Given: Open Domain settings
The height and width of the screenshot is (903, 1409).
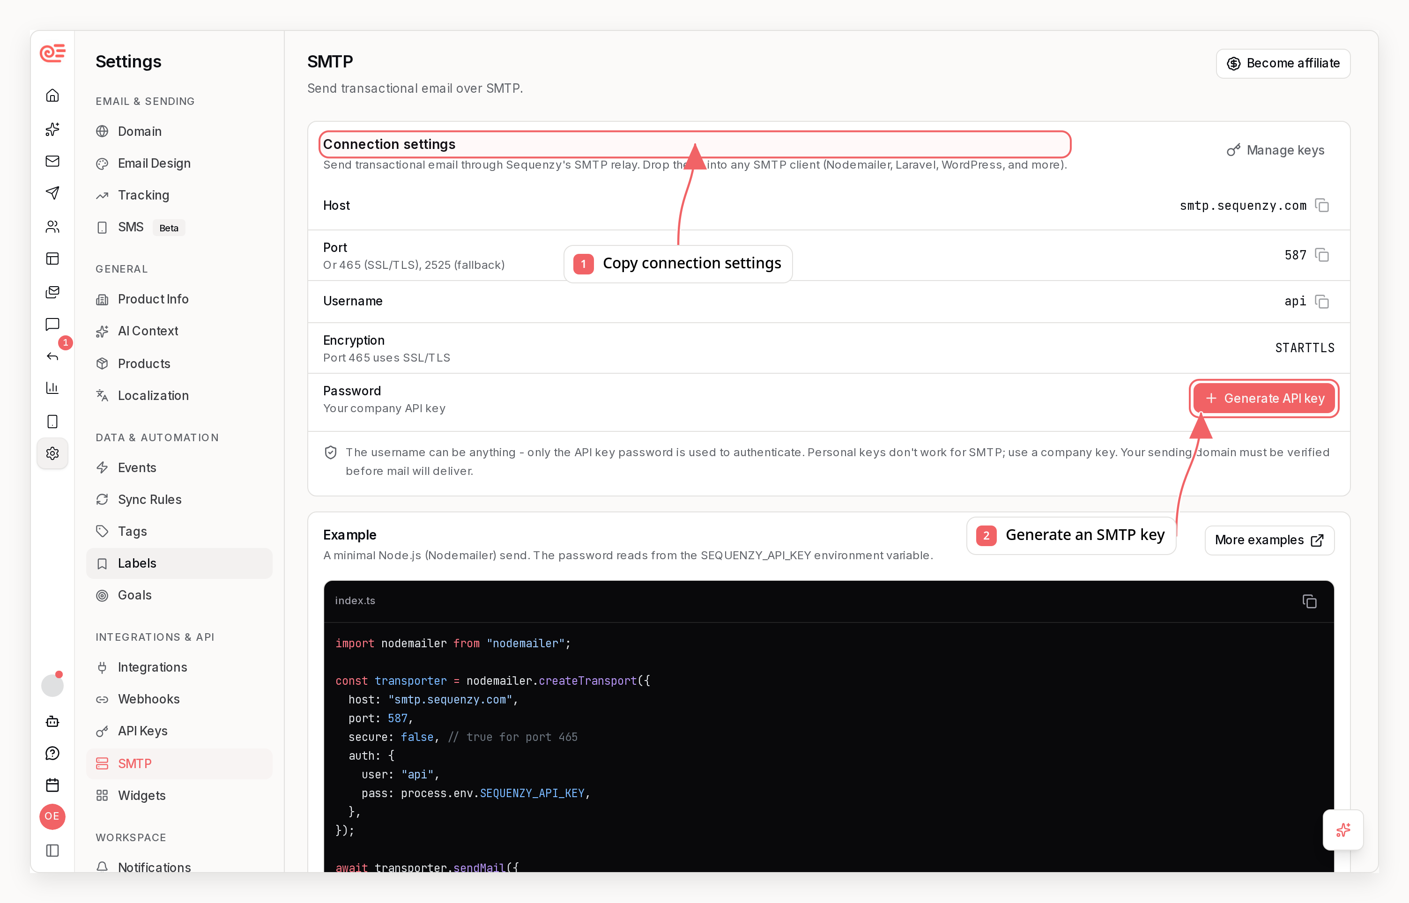Looking at the screenshot, I should (179, 131).
